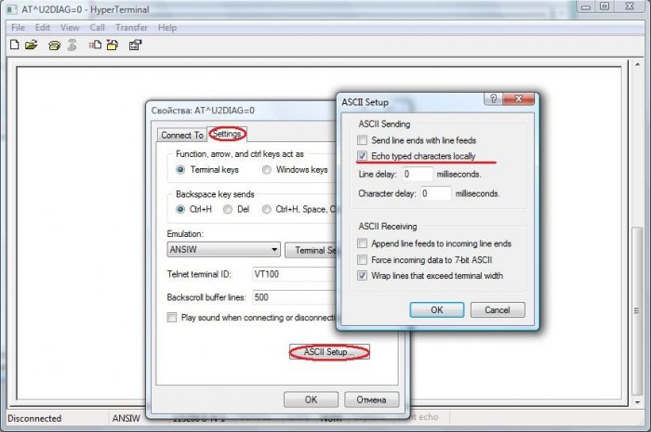Expand the Emulation ANSIW dropdown
651x432 pixels.
click(273, 249)
